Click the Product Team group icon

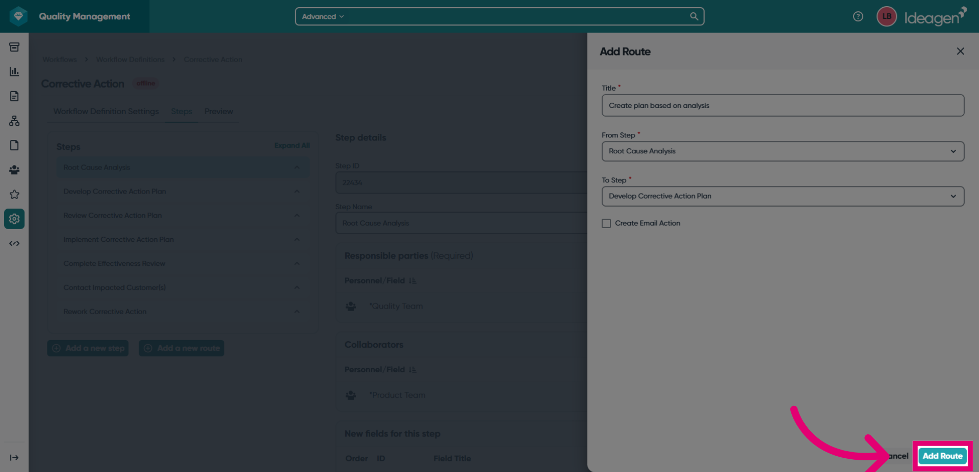pos(351,395)
